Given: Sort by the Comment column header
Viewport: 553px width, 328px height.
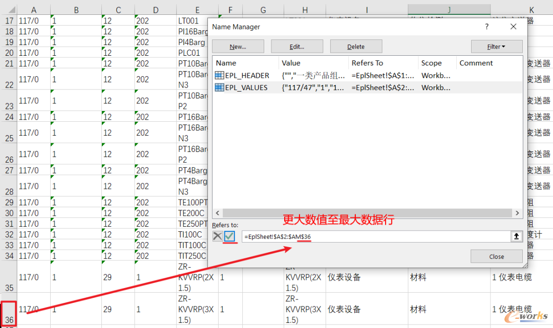Looking at the screenshot, I should [x=489, y=63].
